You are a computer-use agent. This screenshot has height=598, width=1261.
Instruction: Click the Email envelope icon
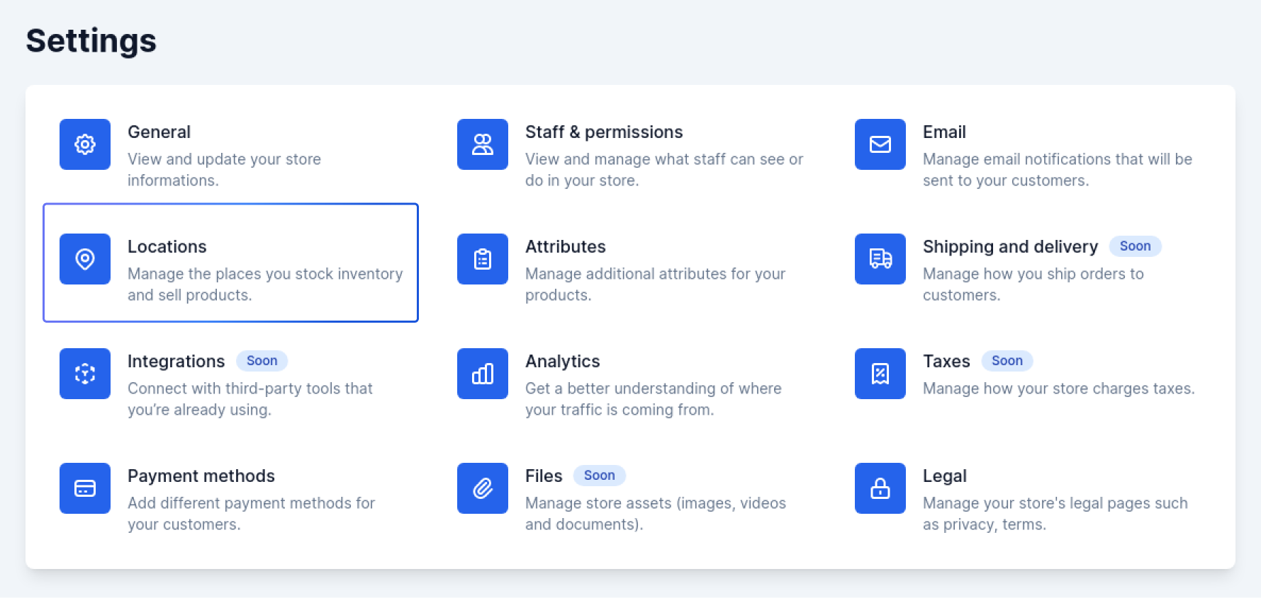pyautogui.click(x=880, y=144)
